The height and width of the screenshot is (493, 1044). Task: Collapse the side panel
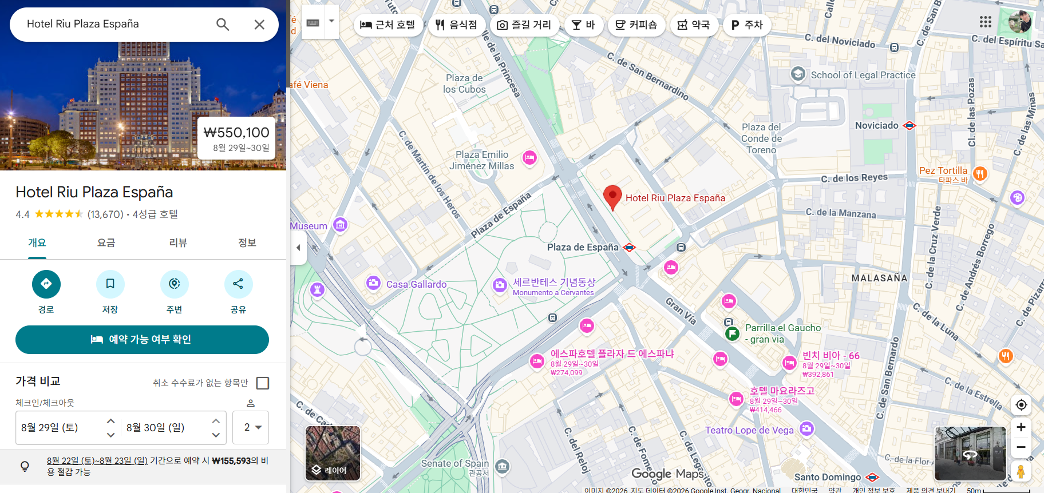tap(298, 248)
